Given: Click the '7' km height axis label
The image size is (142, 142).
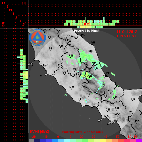Looking at the screenshot, I should [20, 21].
